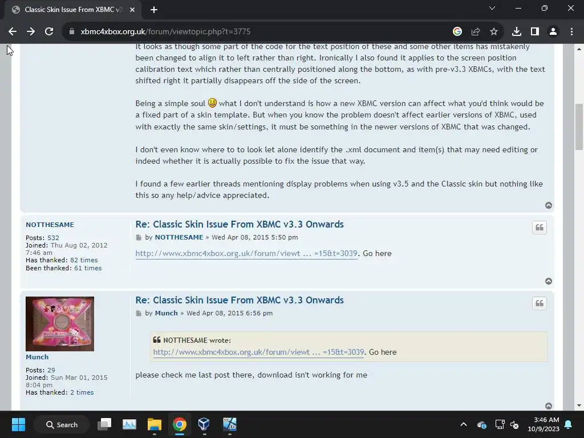This screenshot has height=438, width=584.
Task: Open the Chrome profile menu
Action: point(553,32)
